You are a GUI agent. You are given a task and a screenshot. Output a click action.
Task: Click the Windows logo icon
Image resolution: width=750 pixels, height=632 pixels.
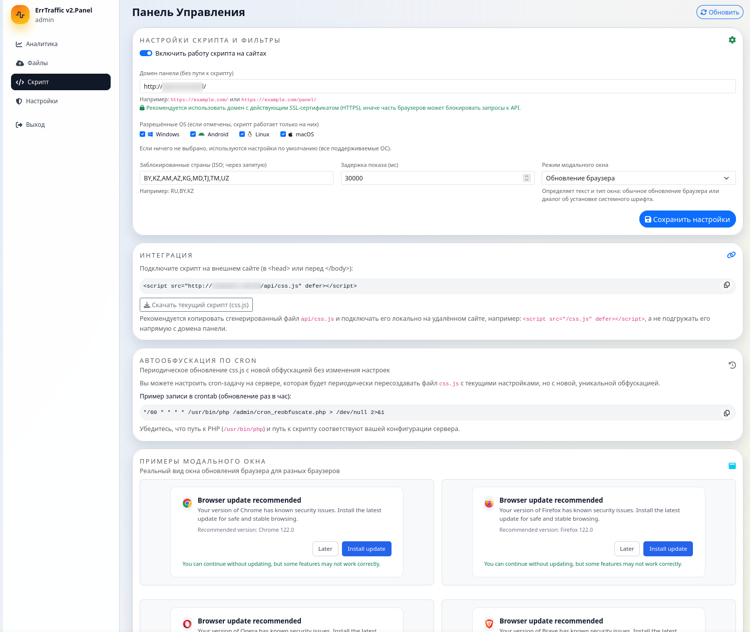coord(150,134)
